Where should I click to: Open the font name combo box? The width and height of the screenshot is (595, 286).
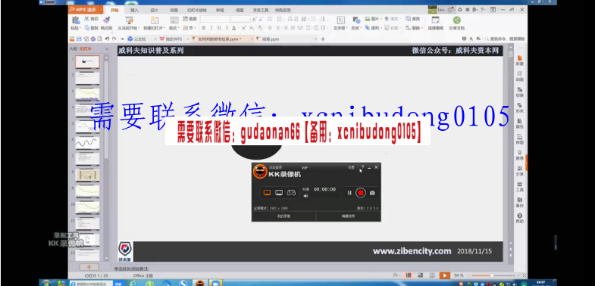pyautogui.click(x=215, y=19)
